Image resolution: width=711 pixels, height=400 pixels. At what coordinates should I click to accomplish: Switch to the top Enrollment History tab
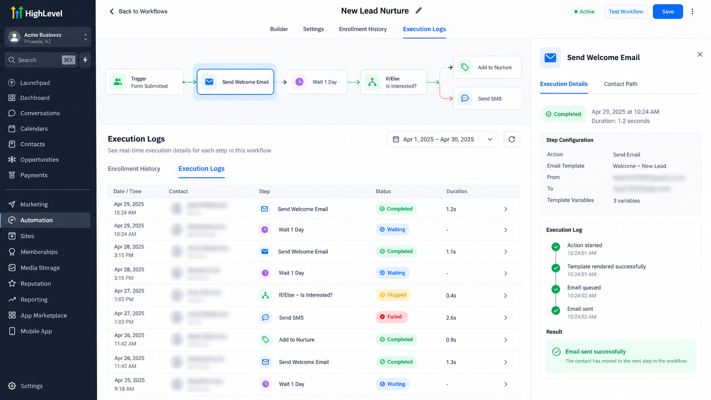363,29
